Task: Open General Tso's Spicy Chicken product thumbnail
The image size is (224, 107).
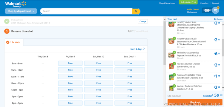Action: point(171,25)
